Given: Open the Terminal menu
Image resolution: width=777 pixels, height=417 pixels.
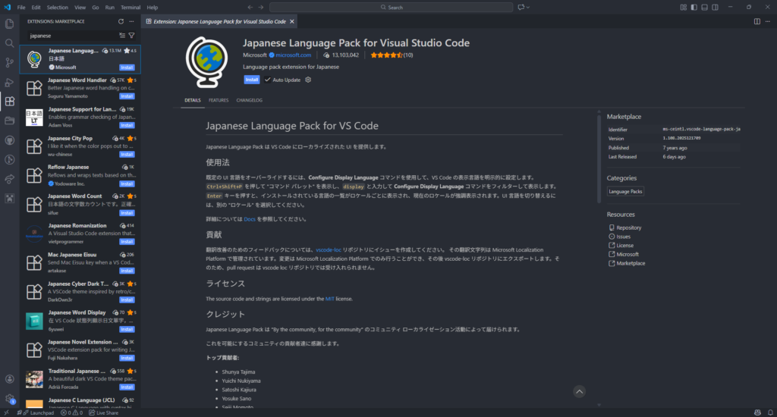Looking at the screenshot, I should pyautogui.click(x=130, y=7).
